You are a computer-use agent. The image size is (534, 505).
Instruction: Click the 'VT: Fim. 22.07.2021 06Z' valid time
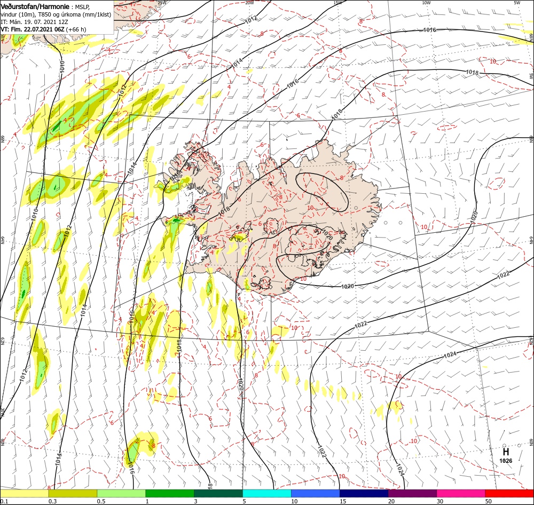[x=33, y=29]
